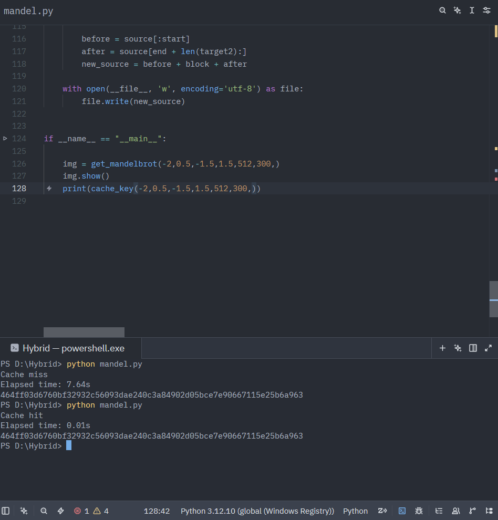Click 'file.write(new_source)' on line 121
Screen dimensions: 498x520
(133, 101)
